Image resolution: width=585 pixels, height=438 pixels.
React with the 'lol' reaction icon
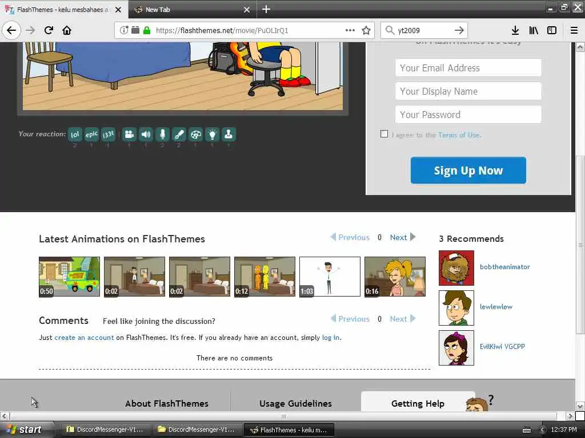[75, 135]
